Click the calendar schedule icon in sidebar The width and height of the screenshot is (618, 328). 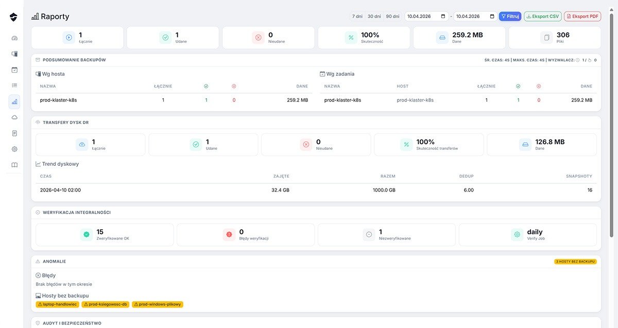(x=14, y=70)
